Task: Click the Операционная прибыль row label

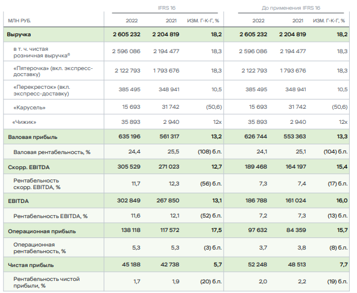Action: coord(42,231)
